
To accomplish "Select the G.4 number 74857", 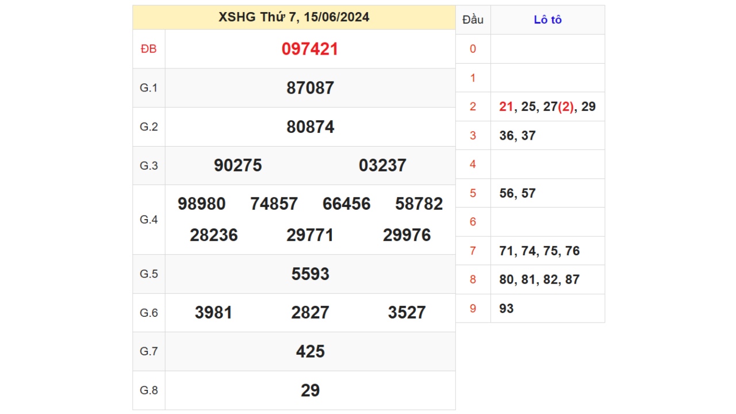I will click(274, 204).
